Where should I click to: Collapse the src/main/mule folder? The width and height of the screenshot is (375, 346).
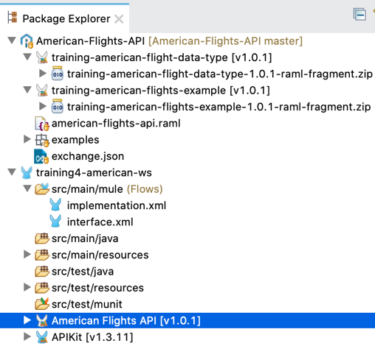click(x=27, y=188)
